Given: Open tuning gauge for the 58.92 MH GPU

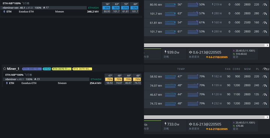Looking at the screenshot, I should click(265, 77).
